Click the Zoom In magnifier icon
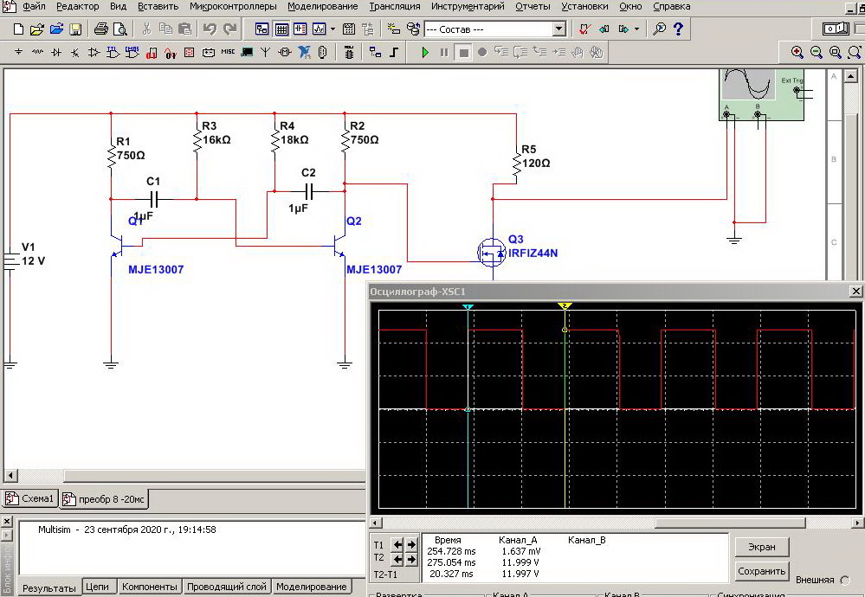865x597 pixels. tap(797, 52)
